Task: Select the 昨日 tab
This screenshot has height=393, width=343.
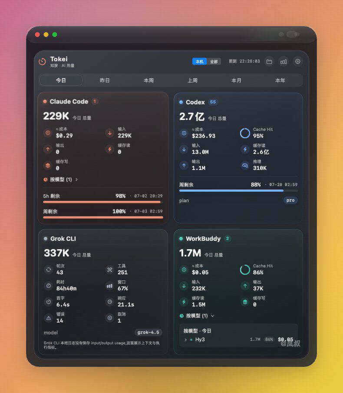Action: coord(105,80)
